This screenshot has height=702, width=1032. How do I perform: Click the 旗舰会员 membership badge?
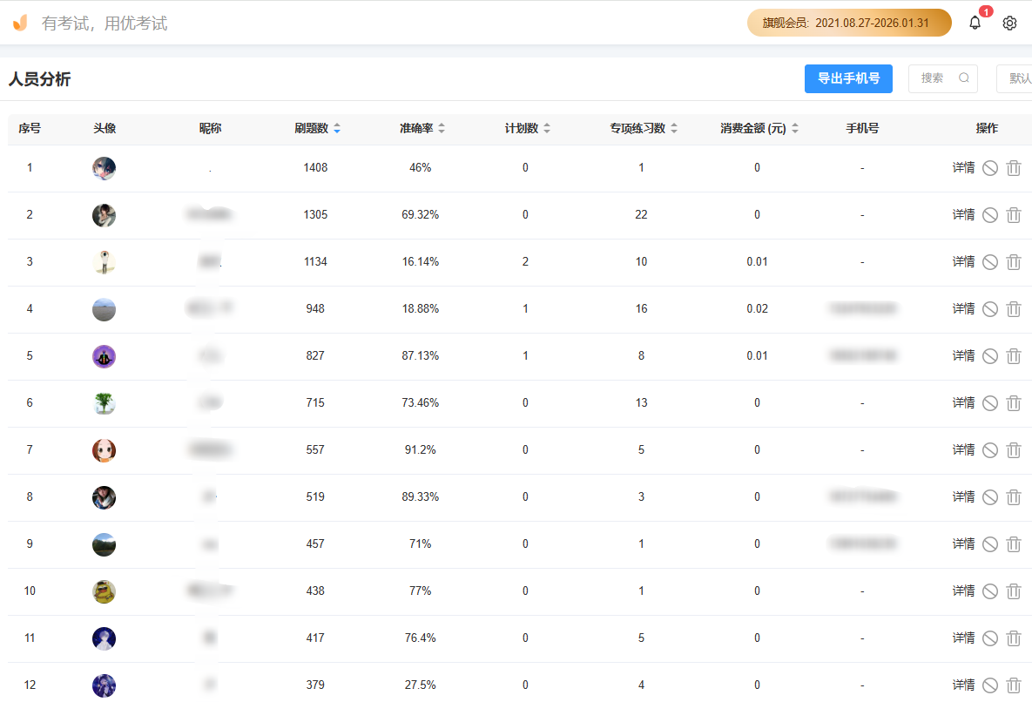click(848, 23)
